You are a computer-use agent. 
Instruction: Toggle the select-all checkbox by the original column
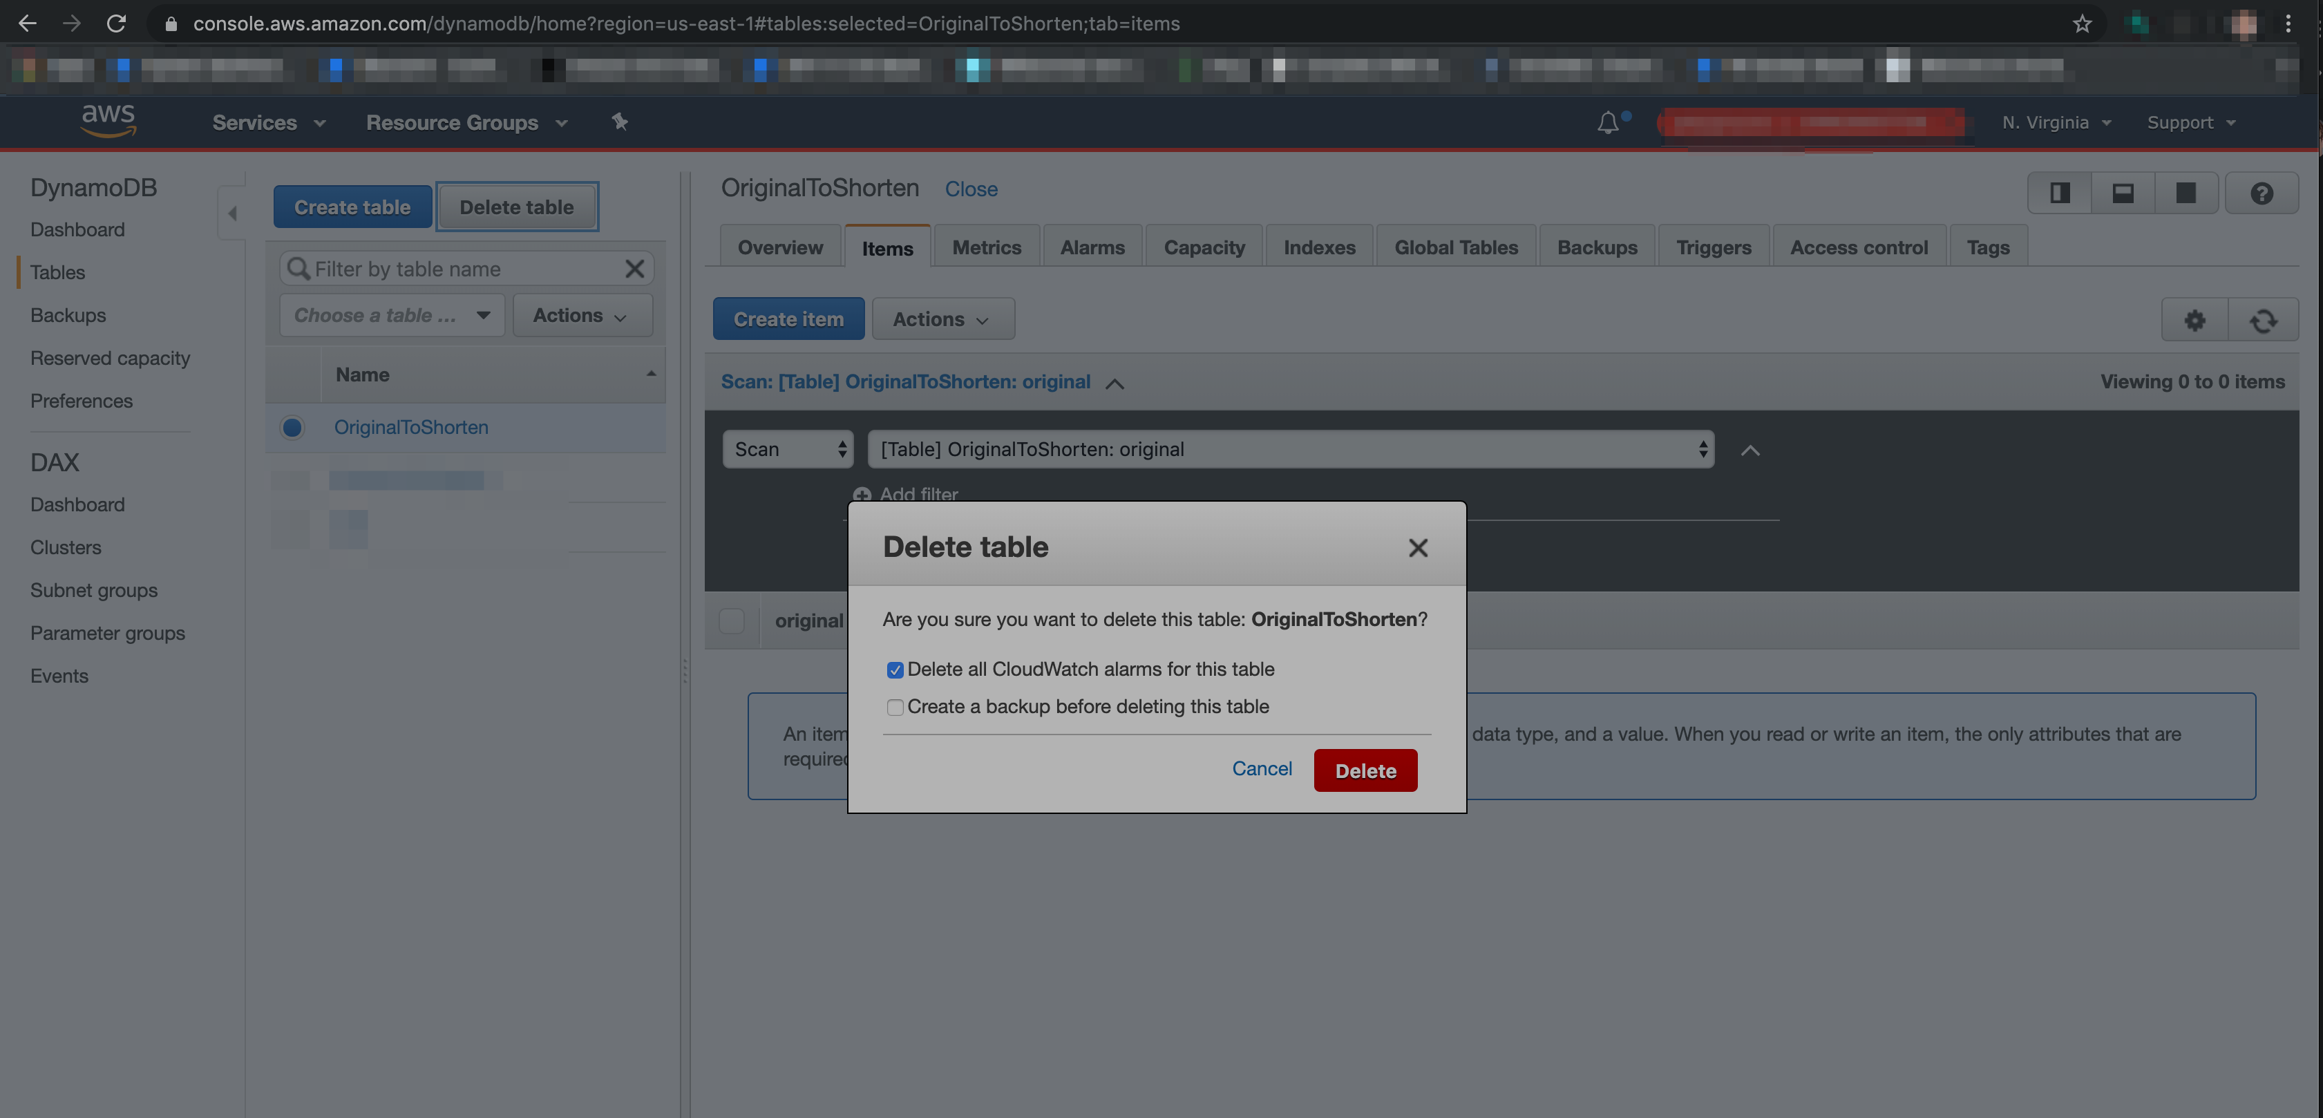(731, 619)
